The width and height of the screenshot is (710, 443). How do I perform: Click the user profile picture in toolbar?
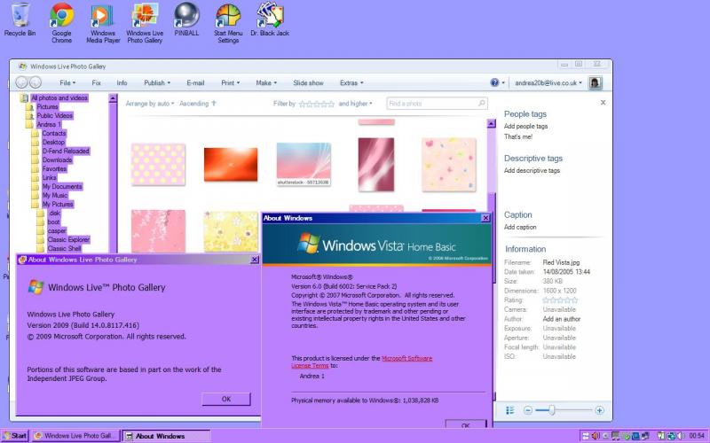click(x=595, y=82)
